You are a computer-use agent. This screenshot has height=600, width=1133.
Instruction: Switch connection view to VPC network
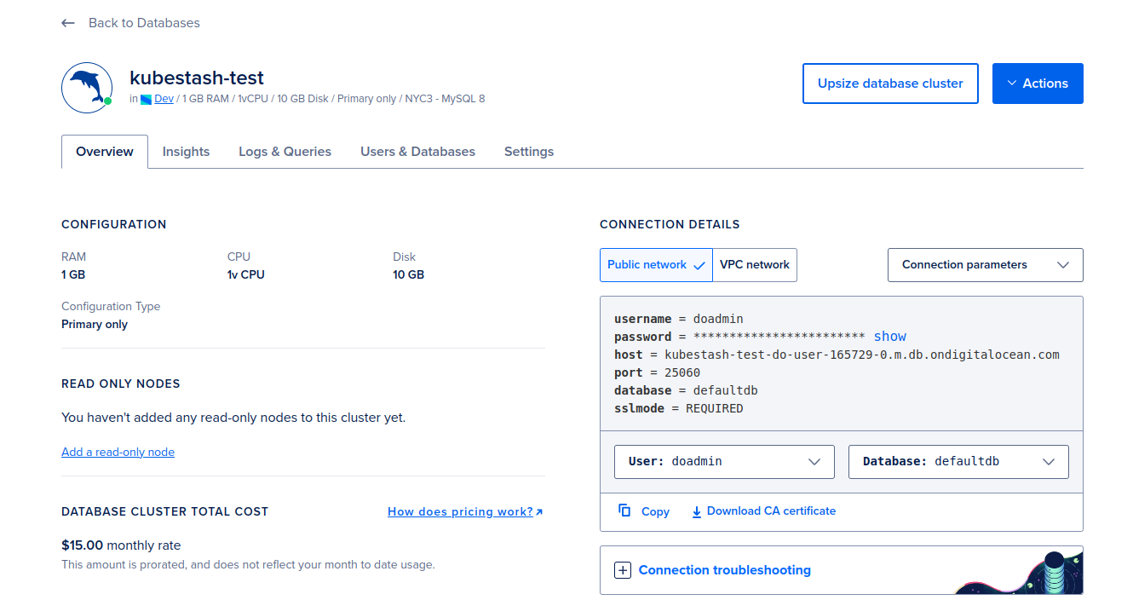pyautogui.click(x=755, y=264)
